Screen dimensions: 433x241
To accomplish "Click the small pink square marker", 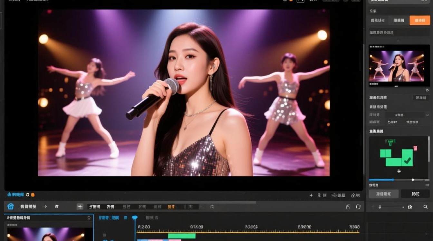I will tap(415, 148).
